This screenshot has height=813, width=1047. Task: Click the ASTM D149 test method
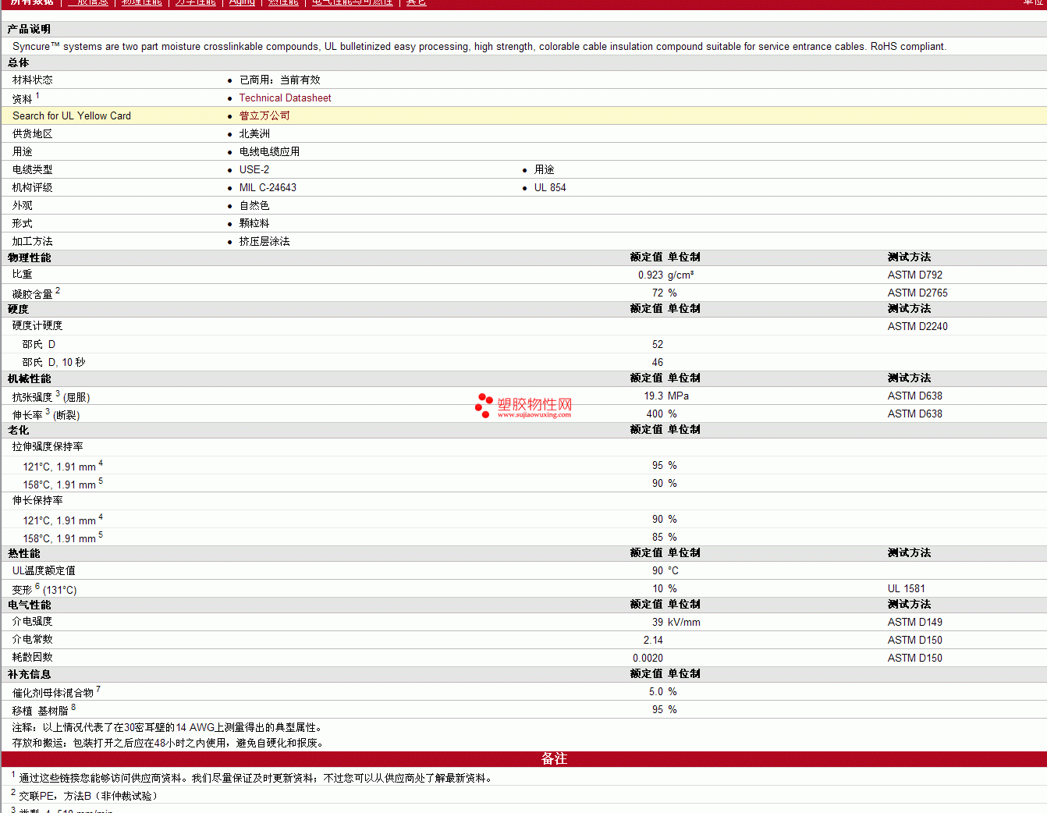pos(915,623)
